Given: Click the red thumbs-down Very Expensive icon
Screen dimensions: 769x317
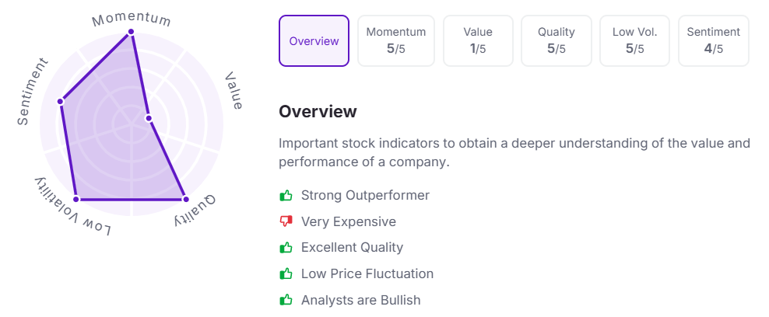Looking at the screenshot, I should (x=286, y=221).
